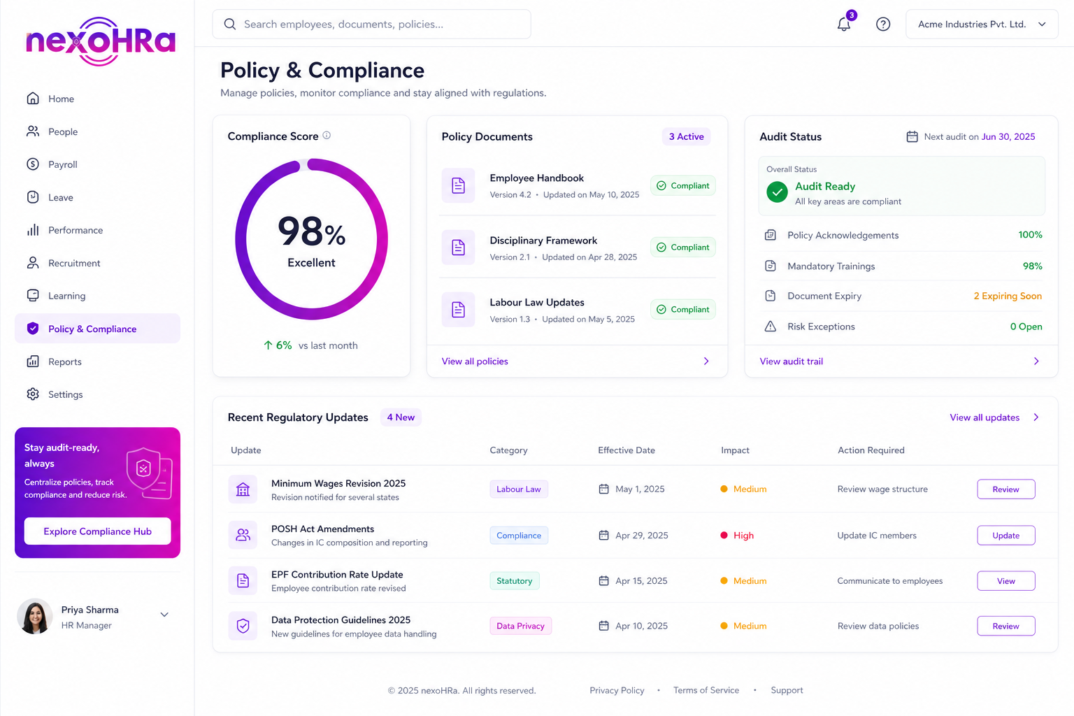Image resolution: width=1074 pixels, height=716 pixels.
Task: Click the calendar icon next to Apr 15, 2025
Action: 603,581
